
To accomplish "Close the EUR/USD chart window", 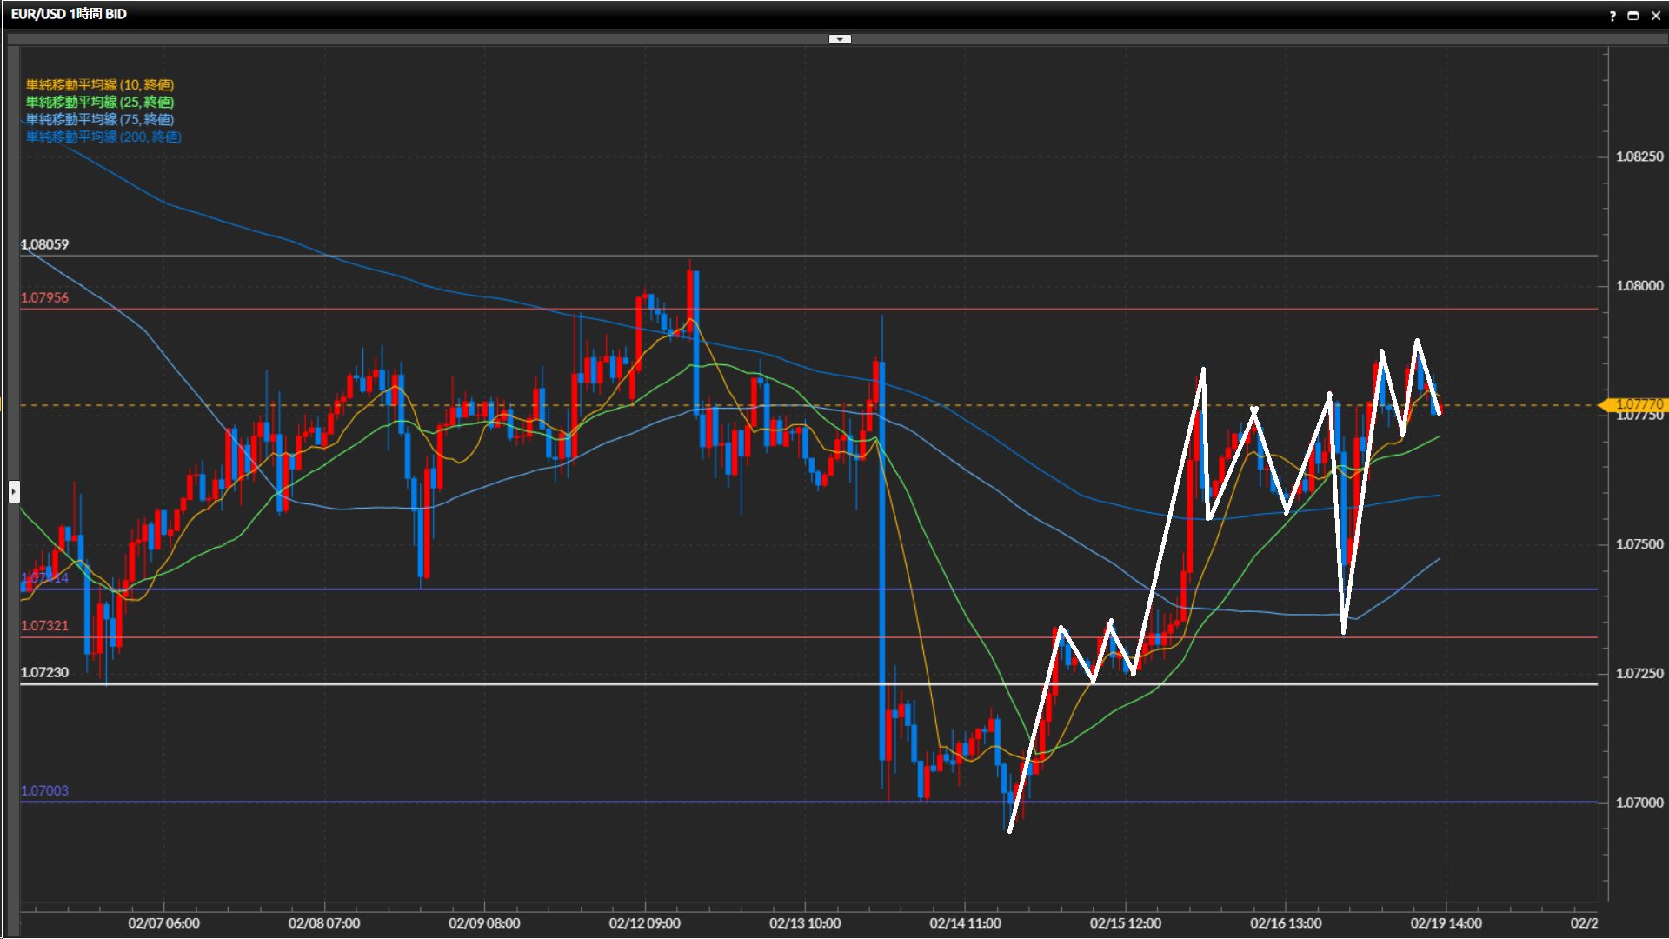I will point(1655,16).
